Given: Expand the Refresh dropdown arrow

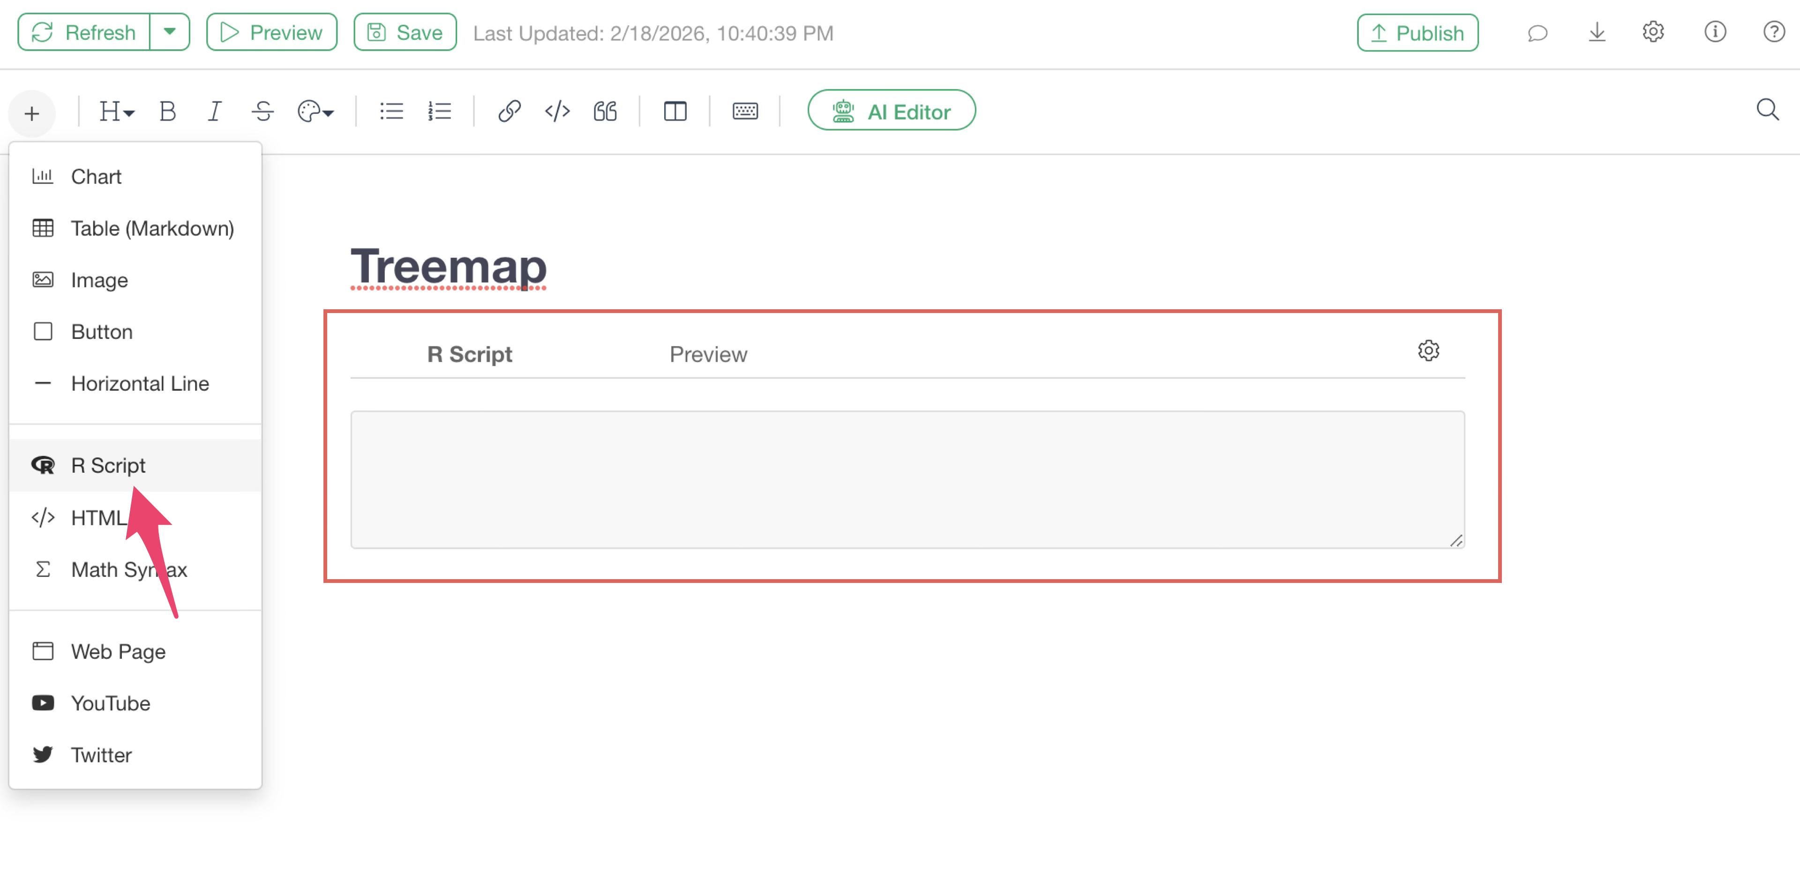Looking at the screenshot, I should click(169, 32).
